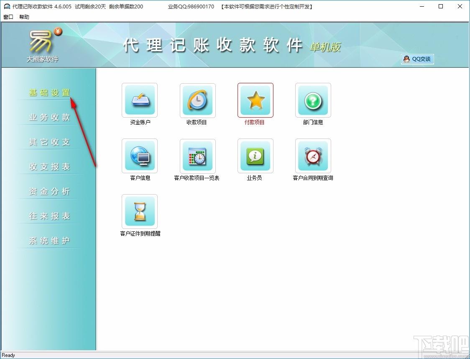This screenshot has height=359, width=470.
Task: Select 系统维护 in the sidebar
Action: 50,241
